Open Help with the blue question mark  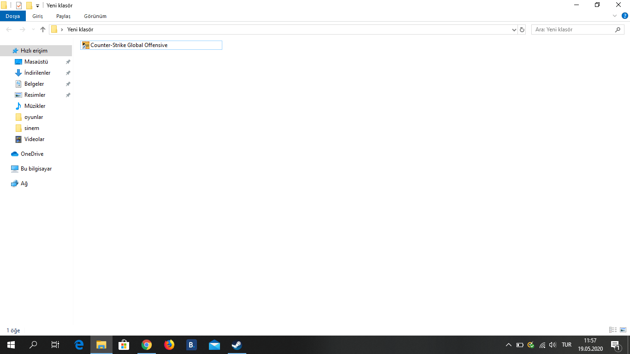[625, 16]
